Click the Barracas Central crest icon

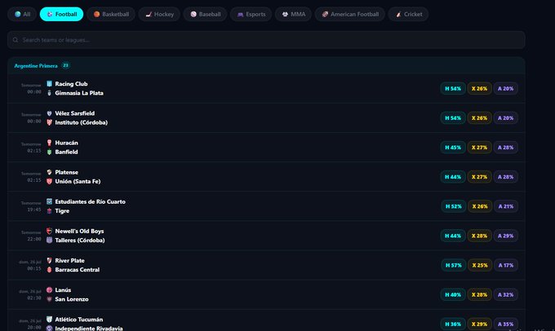pos(49,270)
